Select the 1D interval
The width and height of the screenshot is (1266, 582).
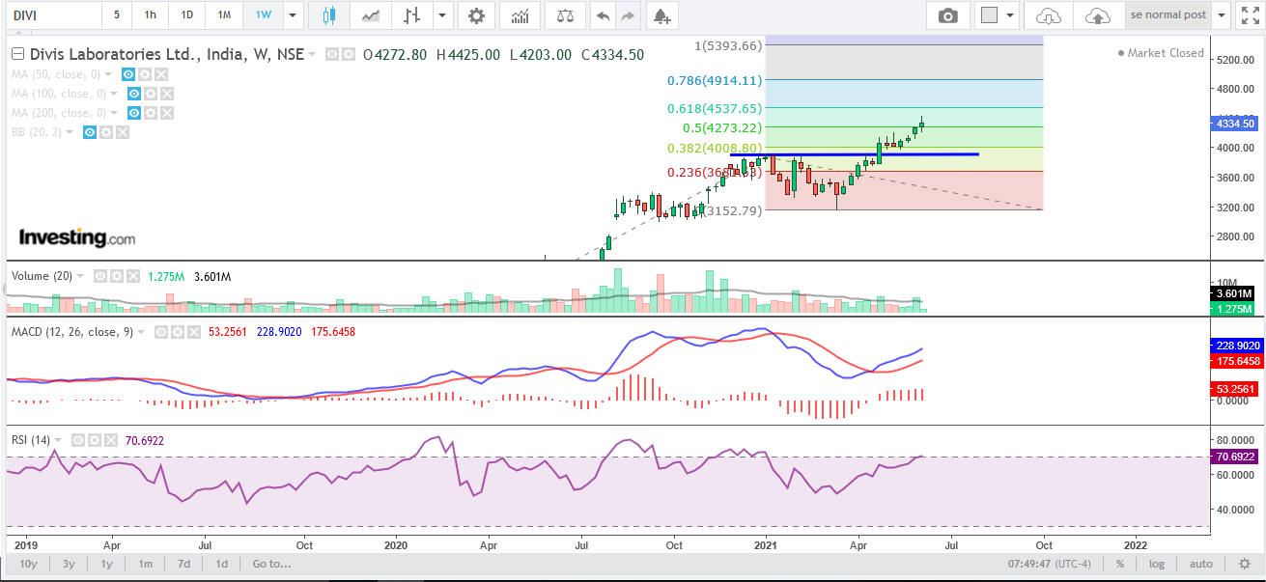(x=186, y=15)
